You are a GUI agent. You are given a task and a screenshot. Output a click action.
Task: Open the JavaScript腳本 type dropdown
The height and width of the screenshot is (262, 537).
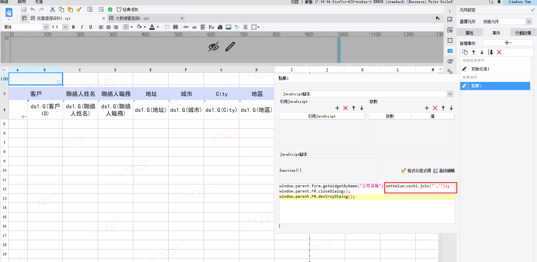tap(367, 94)
